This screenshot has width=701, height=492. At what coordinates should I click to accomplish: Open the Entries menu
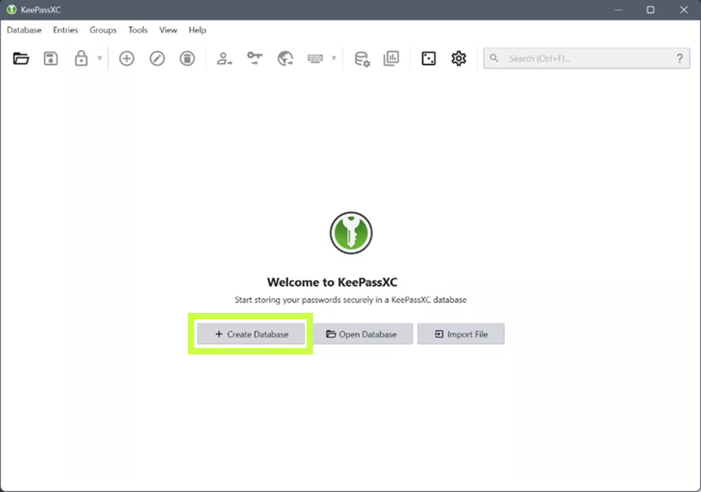click(x=66, y=30)
